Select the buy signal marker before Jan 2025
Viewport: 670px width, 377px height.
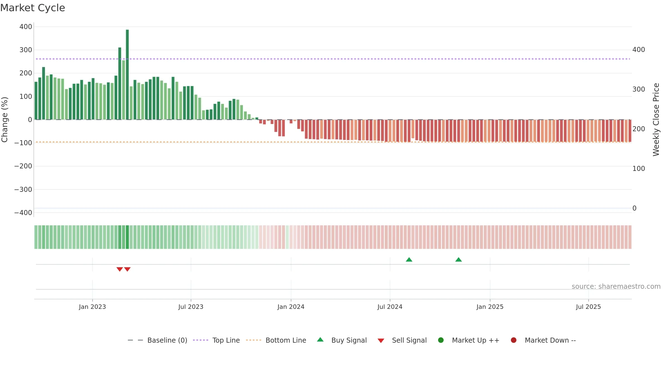click(458, 259)
